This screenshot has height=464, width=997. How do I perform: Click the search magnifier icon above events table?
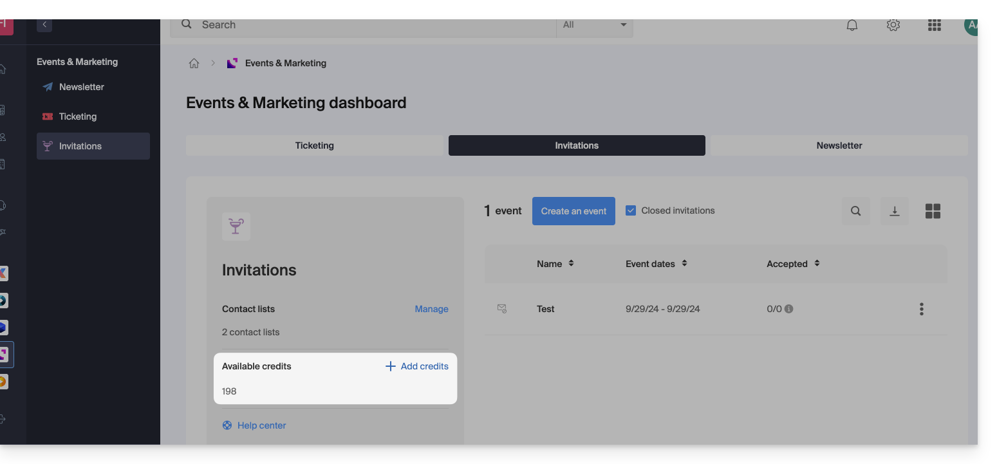point(855,211)
